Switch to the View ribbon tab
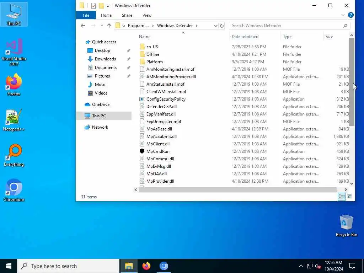 coord(147,15)
